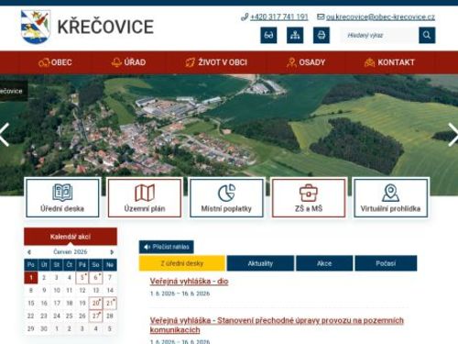The width and height of the screenshot is (458, 344).
Task: Select calendar event day 20
Action: (95, 303)
